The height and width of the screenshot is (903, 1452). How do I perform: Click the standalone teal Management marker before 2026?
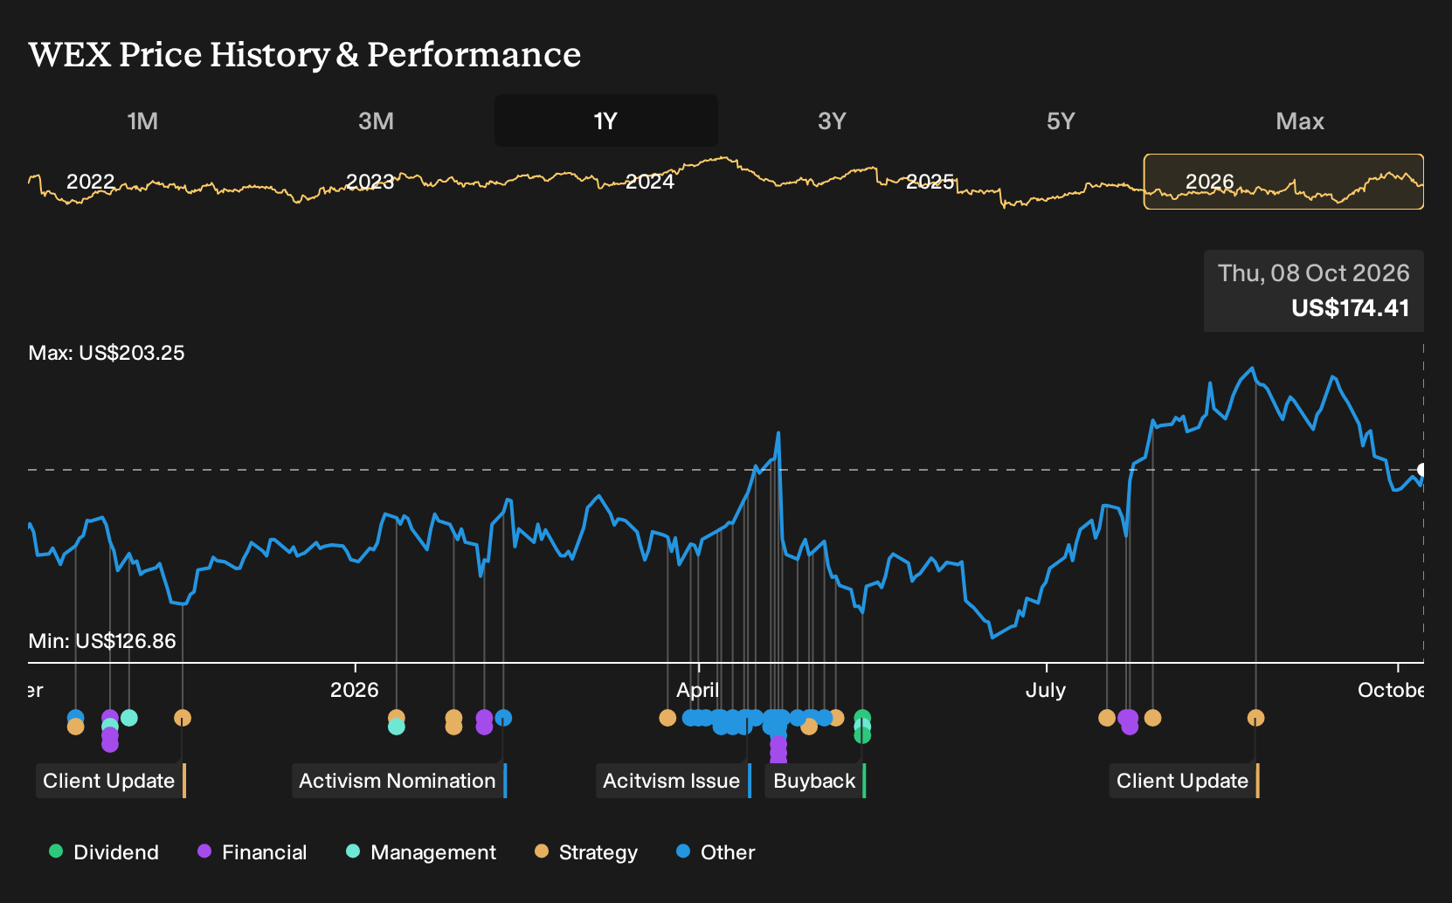[x=129, y=718]
